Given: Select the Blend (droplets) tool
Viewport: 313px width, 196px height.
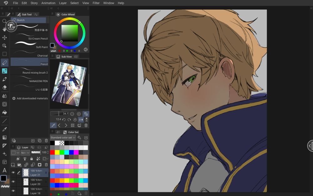Looking at the screenshot, I should click(4, 96).
